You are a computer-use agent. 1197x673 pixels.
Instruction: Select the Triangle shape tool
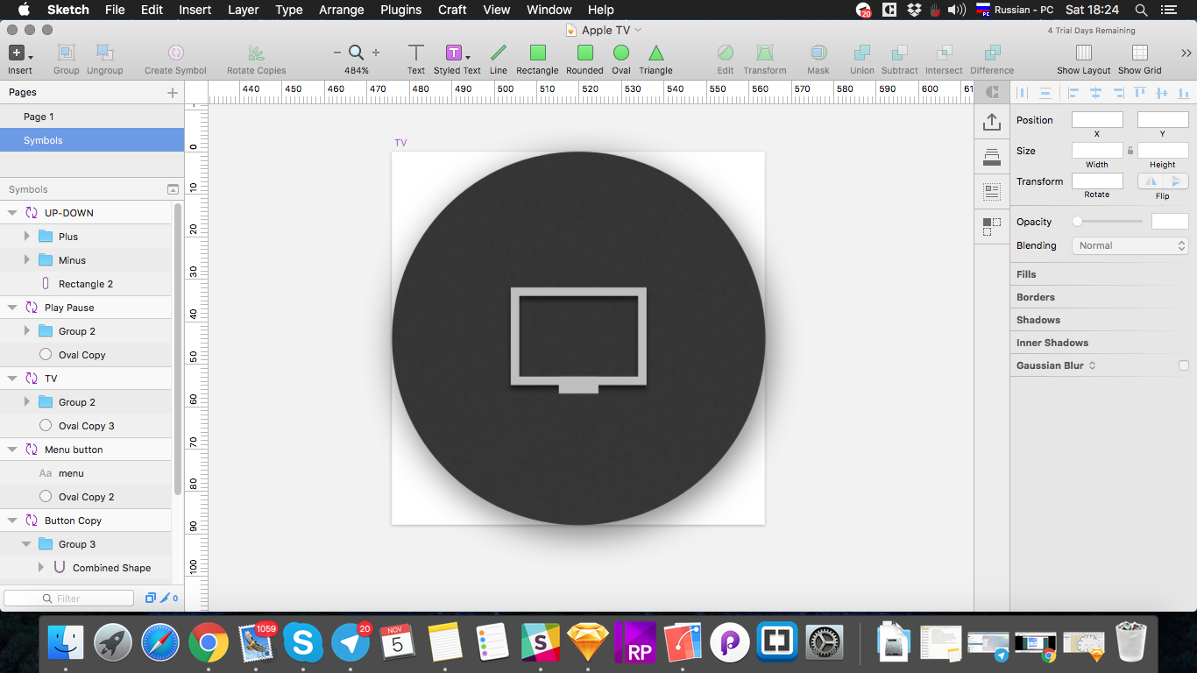[x=655, y=53]
